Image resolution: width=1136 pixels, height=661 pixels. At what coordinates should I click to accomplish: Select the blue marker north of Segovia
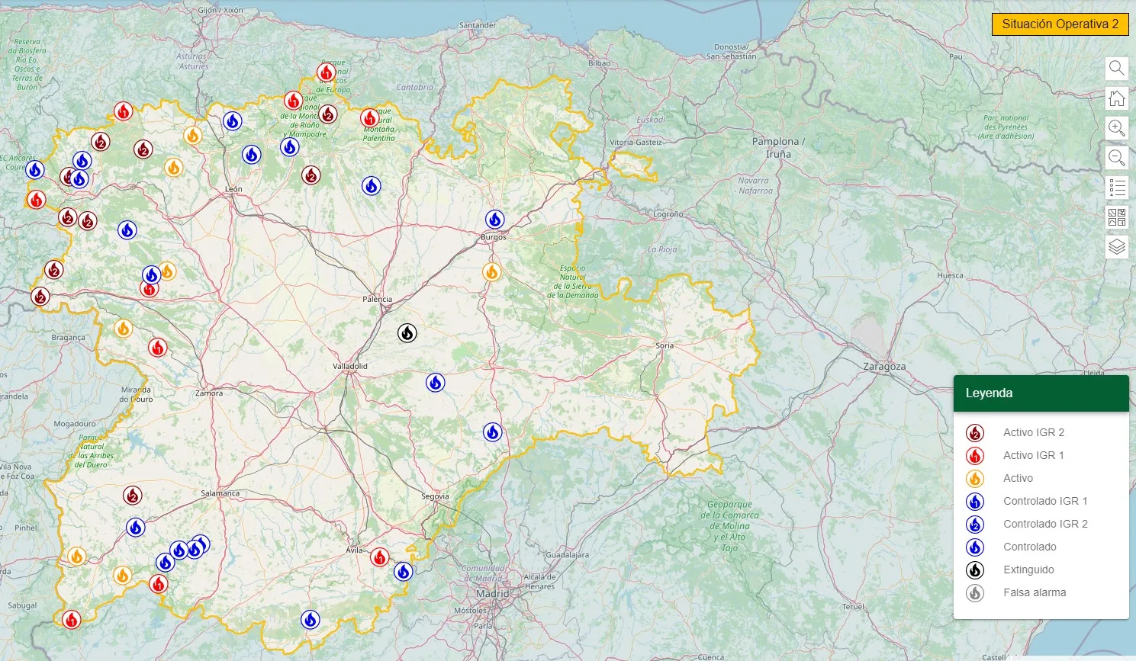click(x=493, y=432)
